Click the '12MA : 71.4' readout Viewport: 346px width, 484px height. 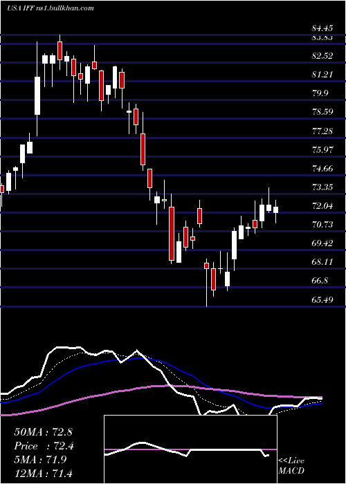coord(43,474)
